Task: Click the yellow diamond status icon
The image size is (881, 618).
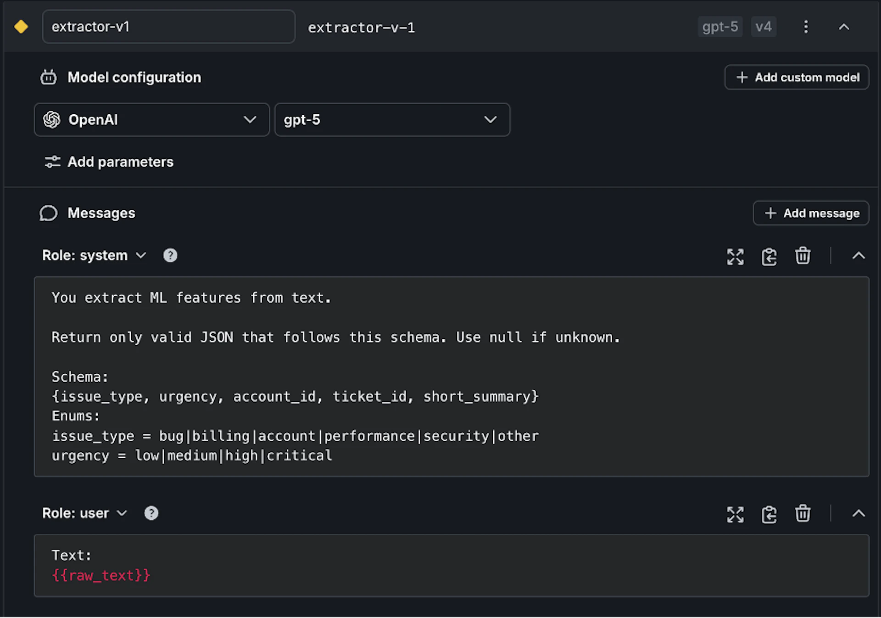Action: 21,27
